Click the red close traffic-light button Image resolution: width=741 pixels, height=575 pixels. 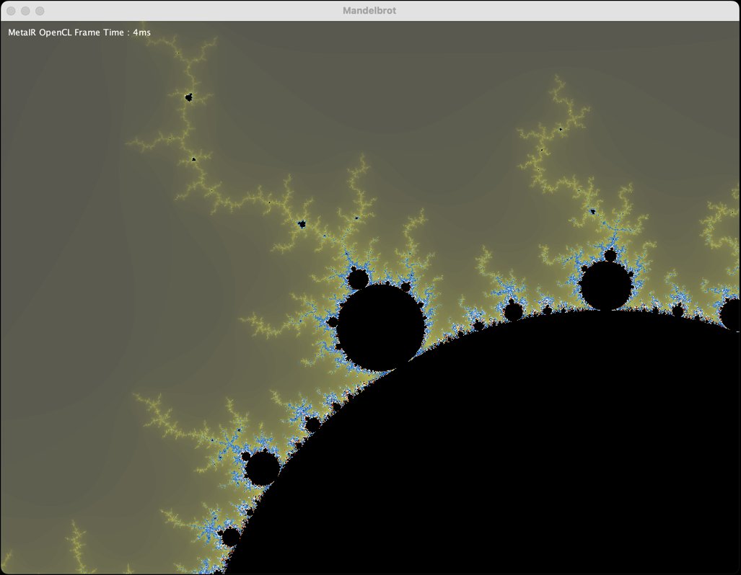pos(12,10)
